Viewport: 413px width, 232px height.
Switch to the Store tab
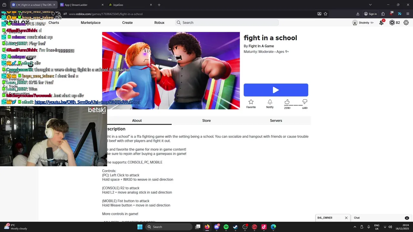point(206,121)
